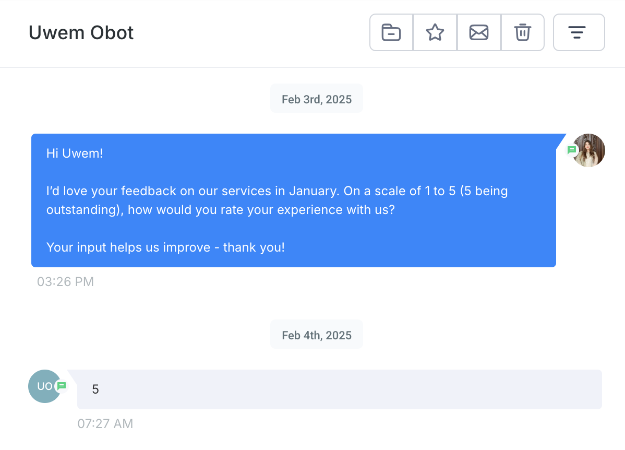625x450 pixels.
Task: Open the UO contact avatar
Action: point(43,386)
